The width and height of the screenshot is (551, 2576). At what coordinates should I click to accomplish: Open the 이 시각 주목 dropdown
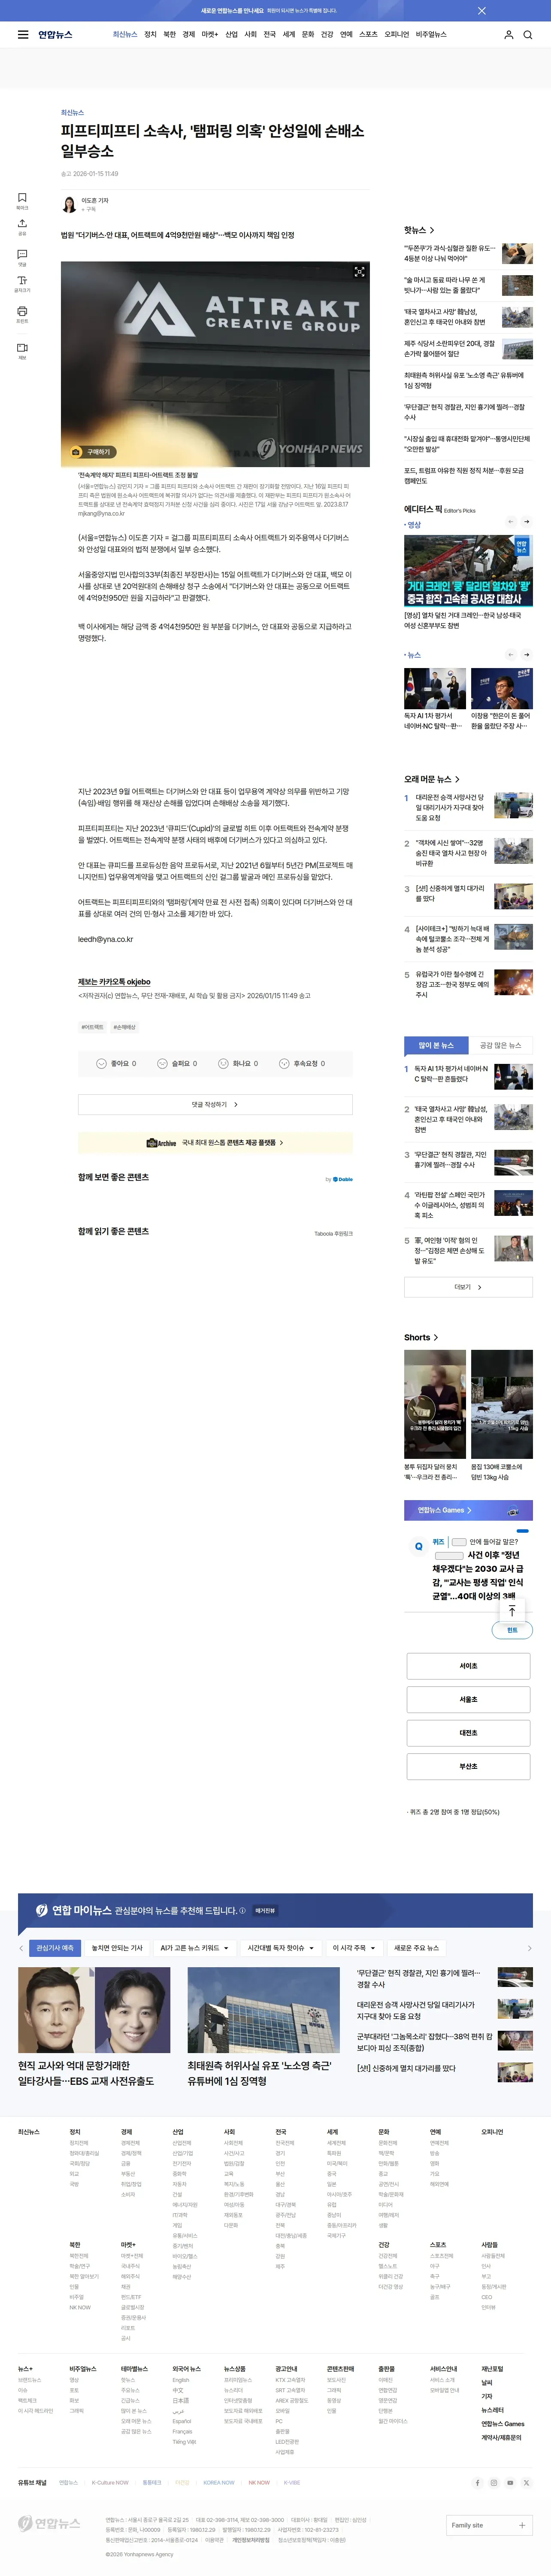(x=353, y=1948)
